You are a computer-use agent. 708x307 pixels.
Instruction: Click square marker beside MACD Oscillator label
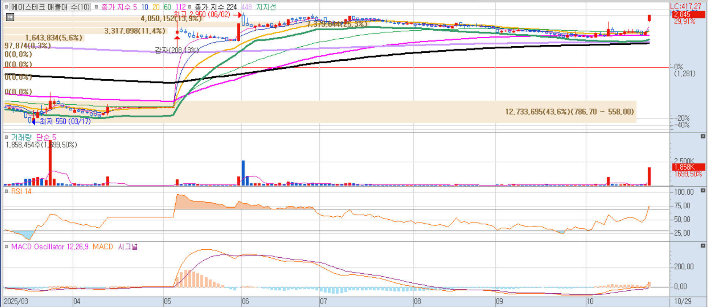click(x=6, y=247)
